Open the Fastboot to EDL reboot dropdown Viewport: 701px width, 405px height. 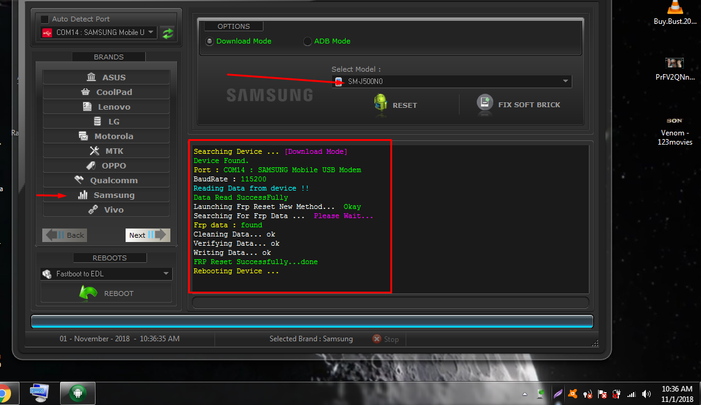coord(106,274)
